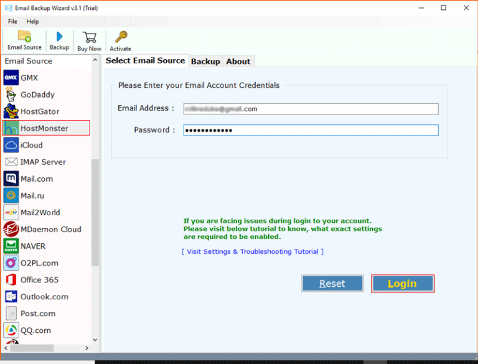This screenshot has height=364, width=478.
Task: Open the About tab
Action: click(238, 61)
